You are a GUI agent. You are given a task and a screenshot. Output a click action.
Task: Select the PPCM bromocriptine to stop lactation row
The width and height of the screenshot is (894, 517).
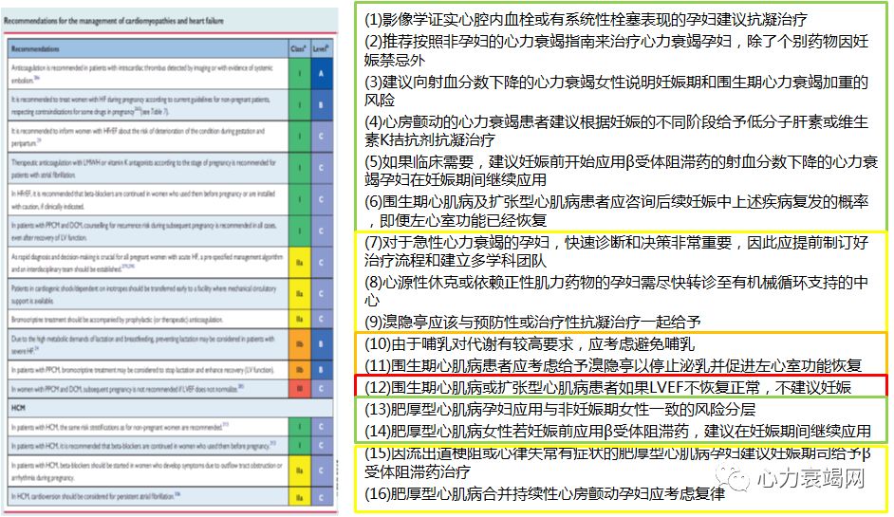coord(170,370)
